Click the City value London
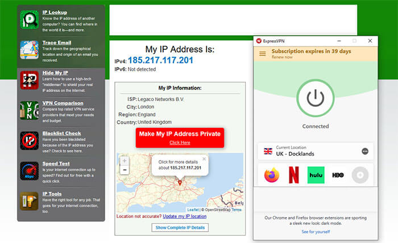This screenshot has width=398, height=243. point(146,107)
